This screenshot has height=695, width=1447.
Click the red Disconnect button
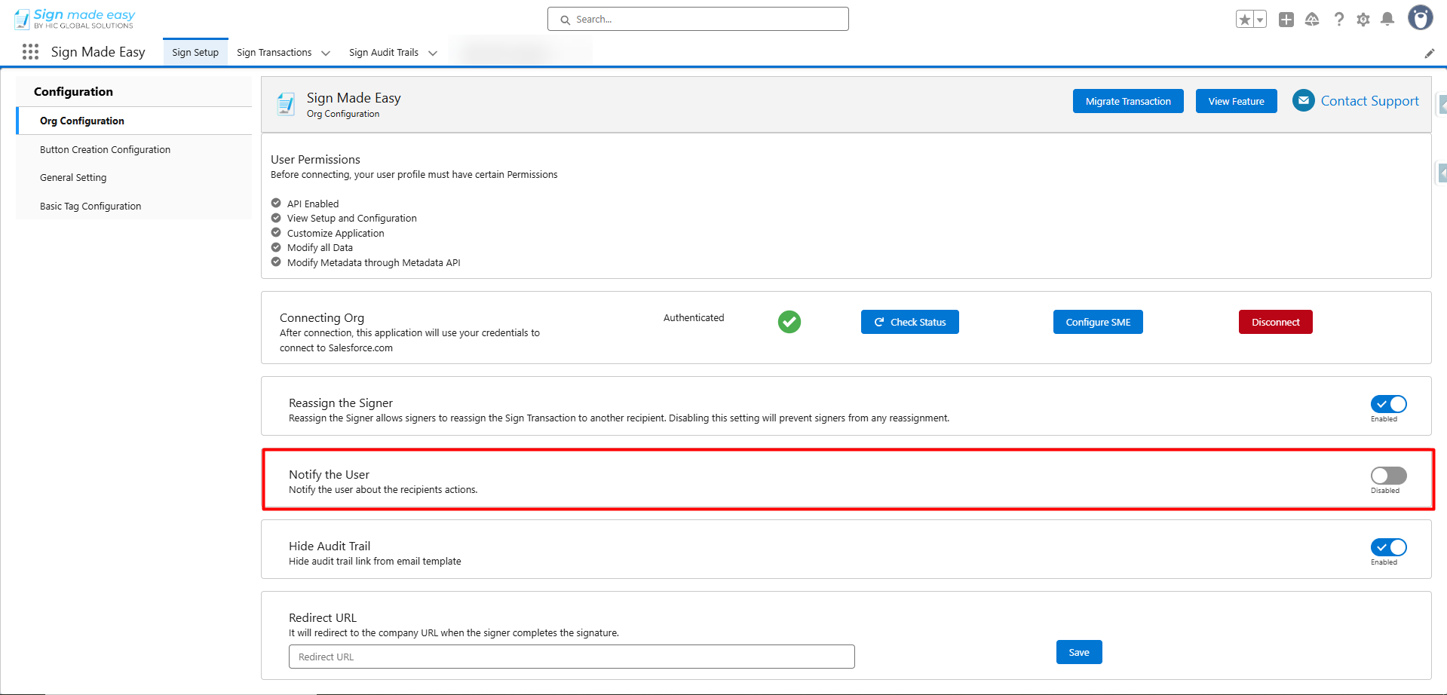click(1276, 322)
